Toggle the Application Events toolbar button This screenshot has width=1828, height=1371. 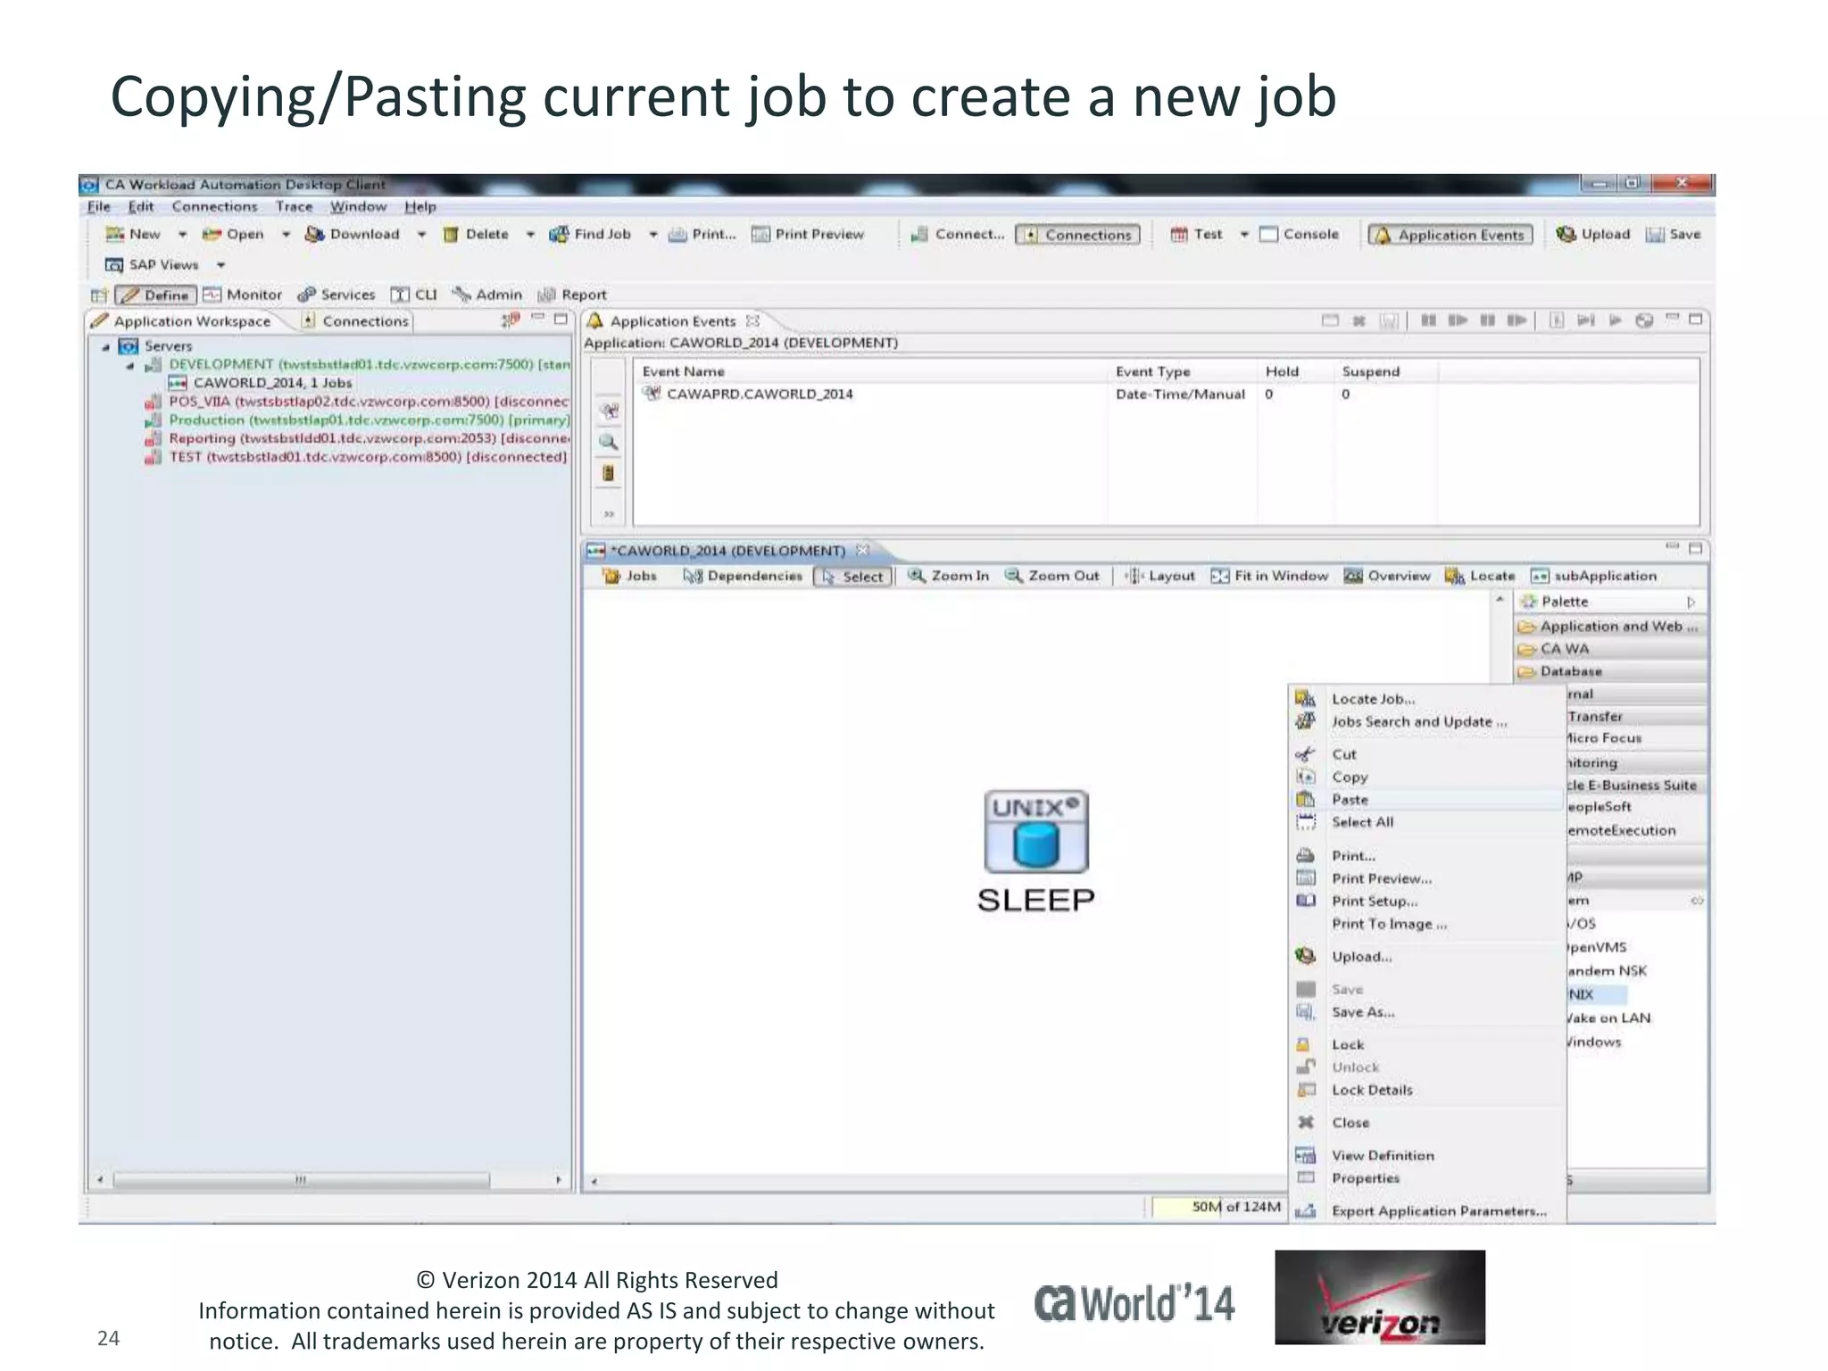[1450, 234]
